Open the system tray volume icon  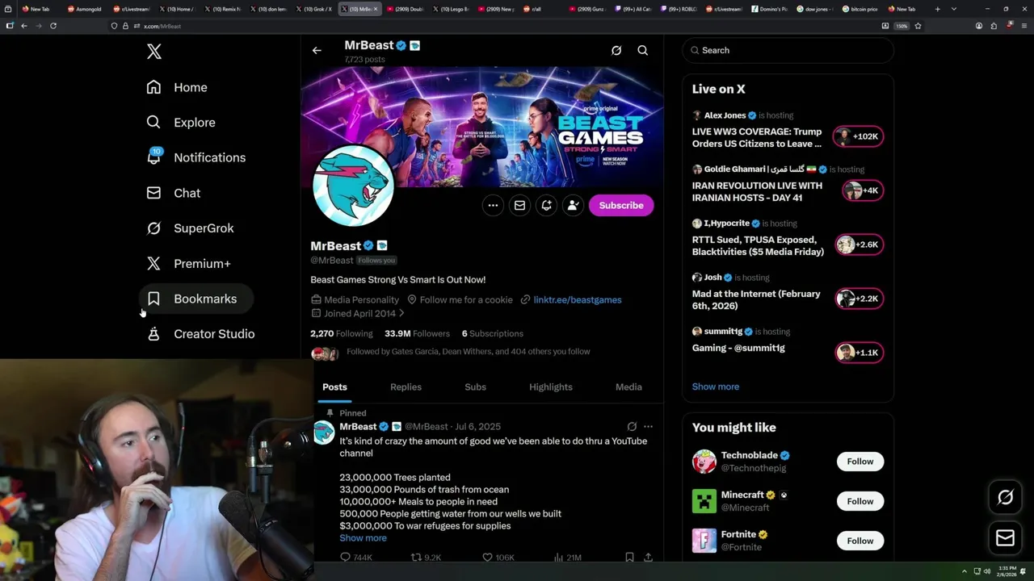click(987, 571)
